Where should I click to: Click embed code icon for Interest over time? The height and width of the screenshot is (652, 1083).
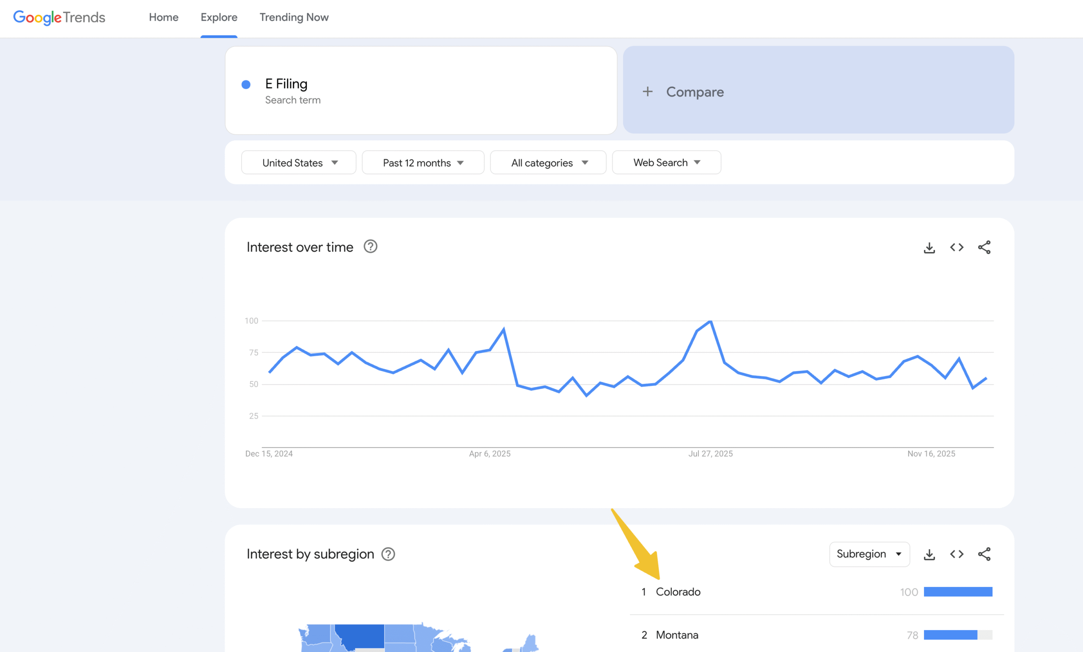pos(957,247)
